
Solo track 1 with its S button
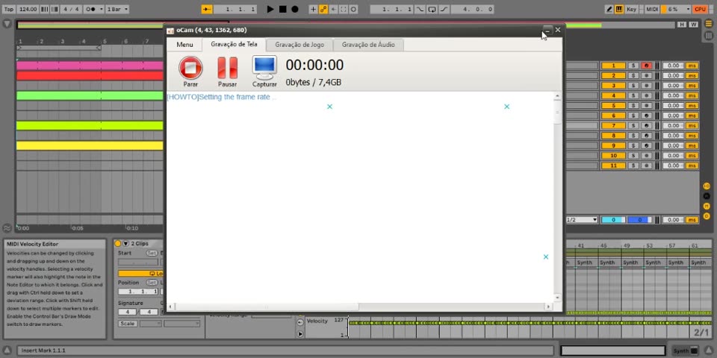633,66
